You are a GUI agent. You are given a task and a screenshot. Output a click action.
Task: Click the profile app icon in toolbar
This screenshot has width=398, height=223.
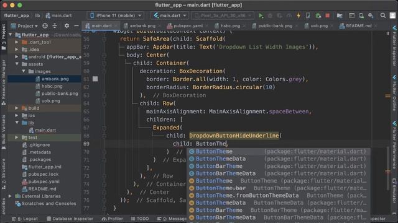pos(289,15)
